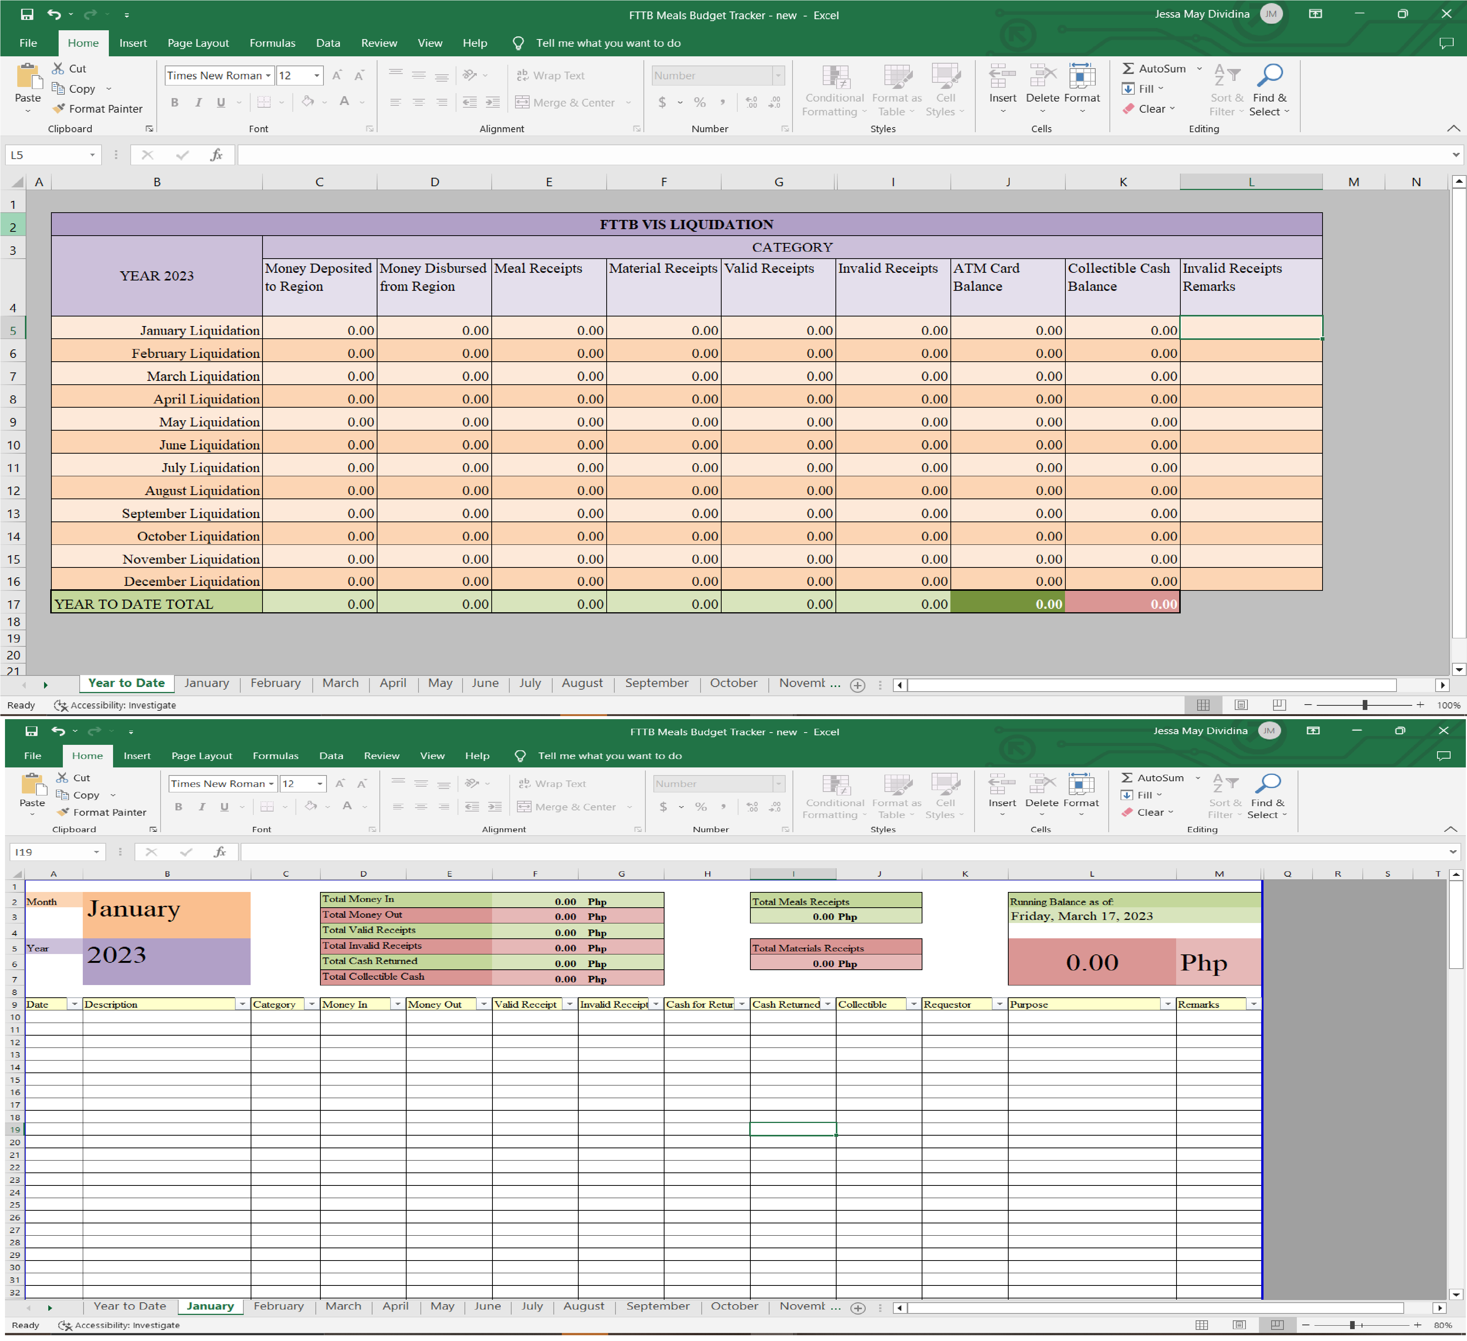Image resolution: width=1467 pixels, height=1341 pixels.
Task: Click Conditional Formatting in top window
Action: (835, 90)
